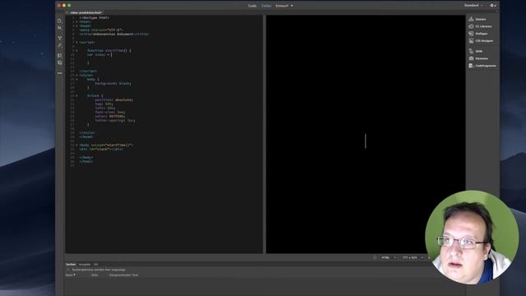Collapse the body CSS rule fold

[x=76, y=79]
